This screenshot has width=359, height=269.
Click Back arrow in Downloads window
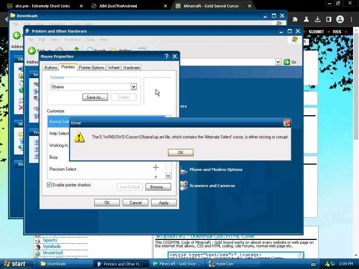(17, 35)
